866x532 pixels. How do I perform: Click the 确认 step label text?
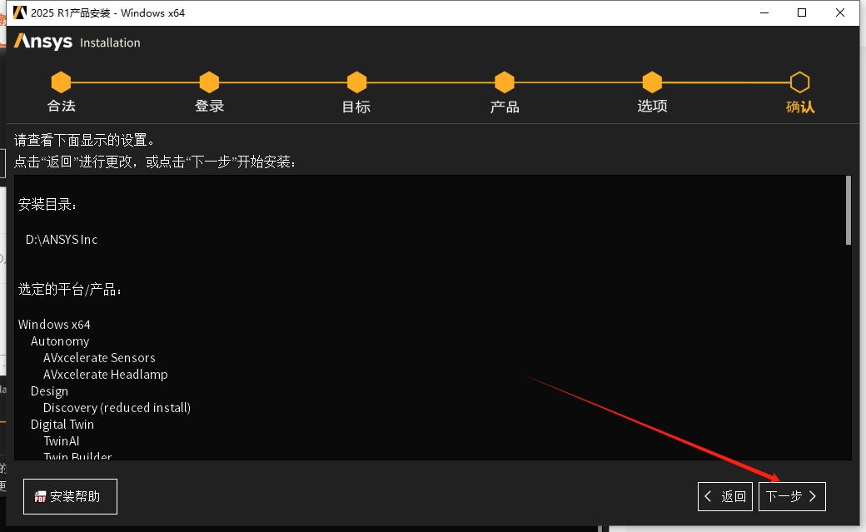(x=799, y=107)
